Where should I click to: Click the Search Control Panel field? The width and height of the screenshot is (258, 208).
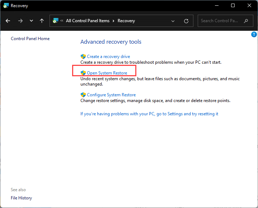(225, 21)
